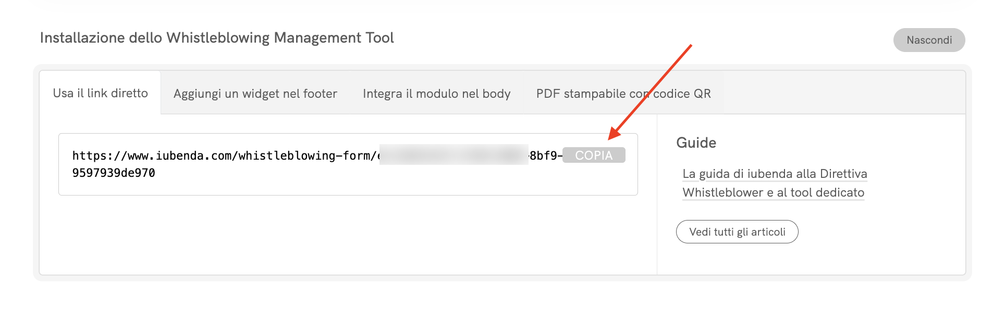The height and width of the screenshot is (311, 1005).
Task: Click 'Vedi tutti gli articoli' button
Action: tap(737, 232)
